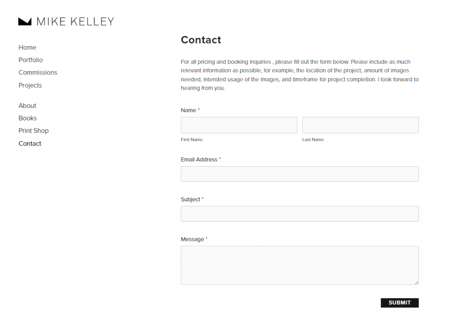Click the Name field label
Viewport: 450px width, 324px height.
click(188, 110)
